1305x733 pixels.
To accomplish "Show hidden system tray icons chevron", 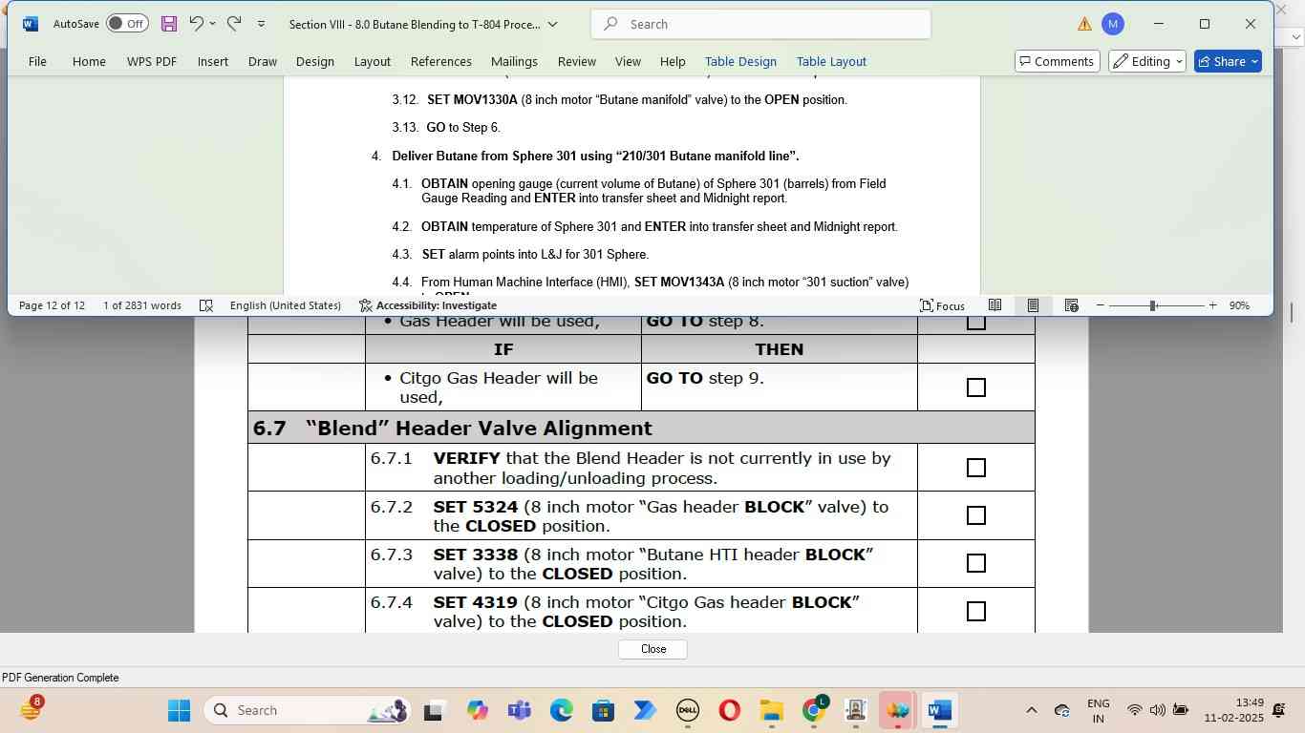I will [1031, 710].
